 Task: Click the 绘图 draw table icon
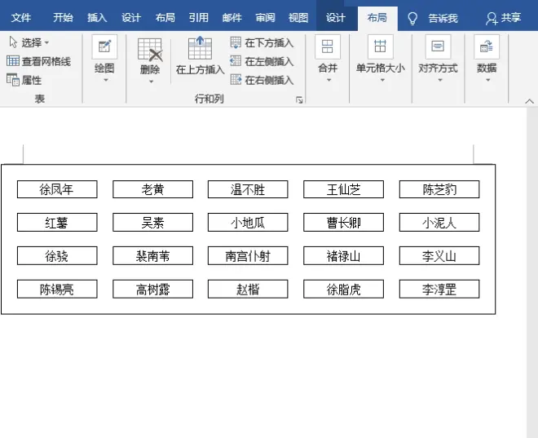coord(104,46)
